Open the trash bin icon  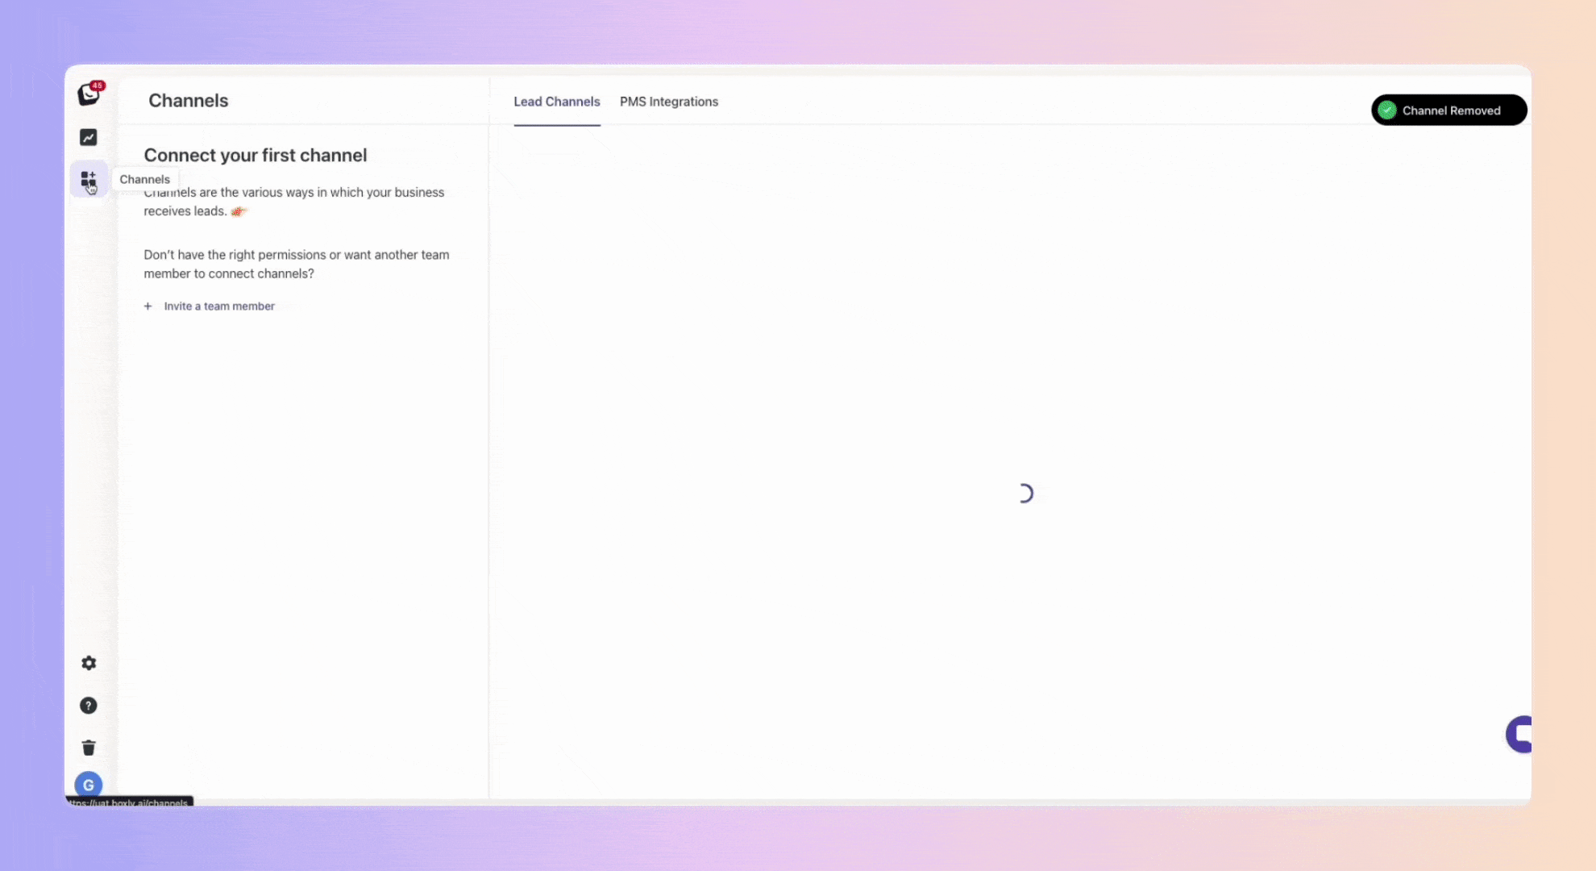click(x=89, y=748)
